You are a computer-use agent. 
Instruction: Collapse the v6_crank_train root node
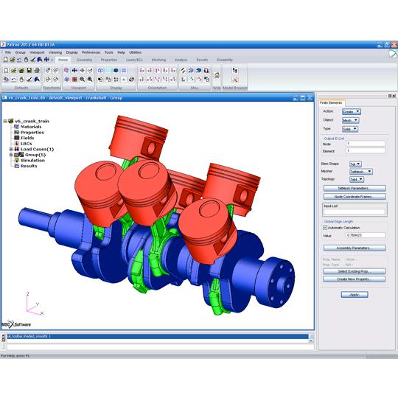[x=5, y=121]
